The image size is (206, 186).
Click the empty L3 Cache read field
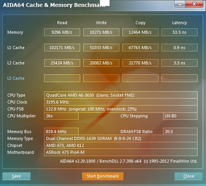pyautogui.click(x=62, y=78)
